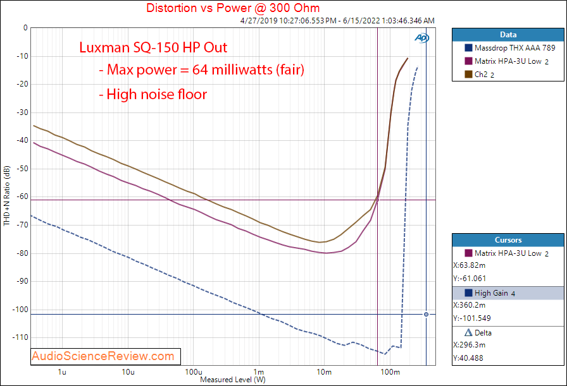The height and width of the screenshot is (386, 567).
Task: Click the Data panel header
Action: click(508, 35)
